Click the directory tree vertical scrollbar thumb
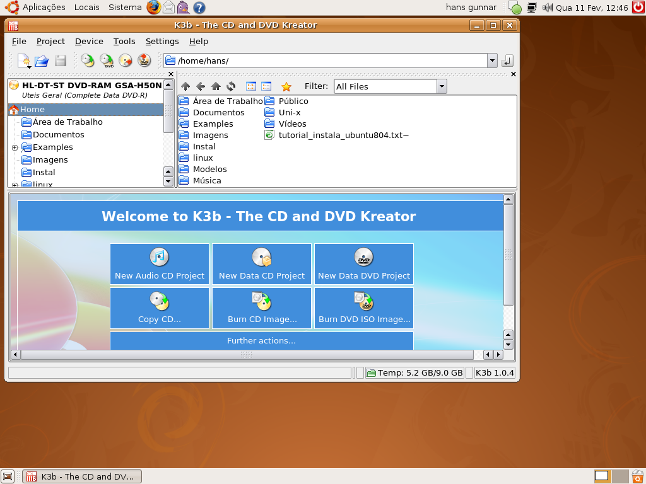 pyautogui.click(x=168, y=111)
